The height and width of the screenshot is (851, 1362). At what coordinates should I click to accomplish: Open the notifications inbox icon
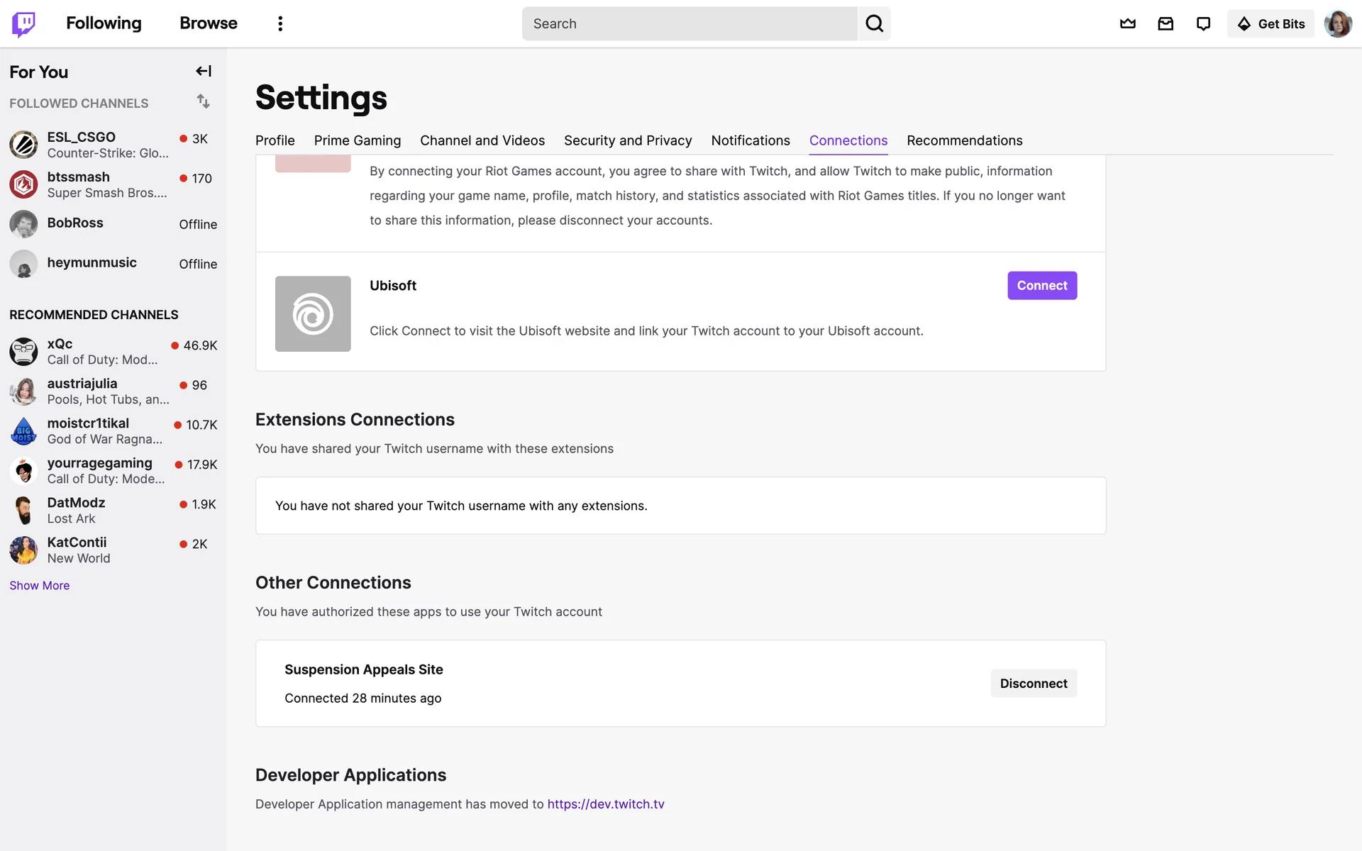click(x=1166, y=24)
